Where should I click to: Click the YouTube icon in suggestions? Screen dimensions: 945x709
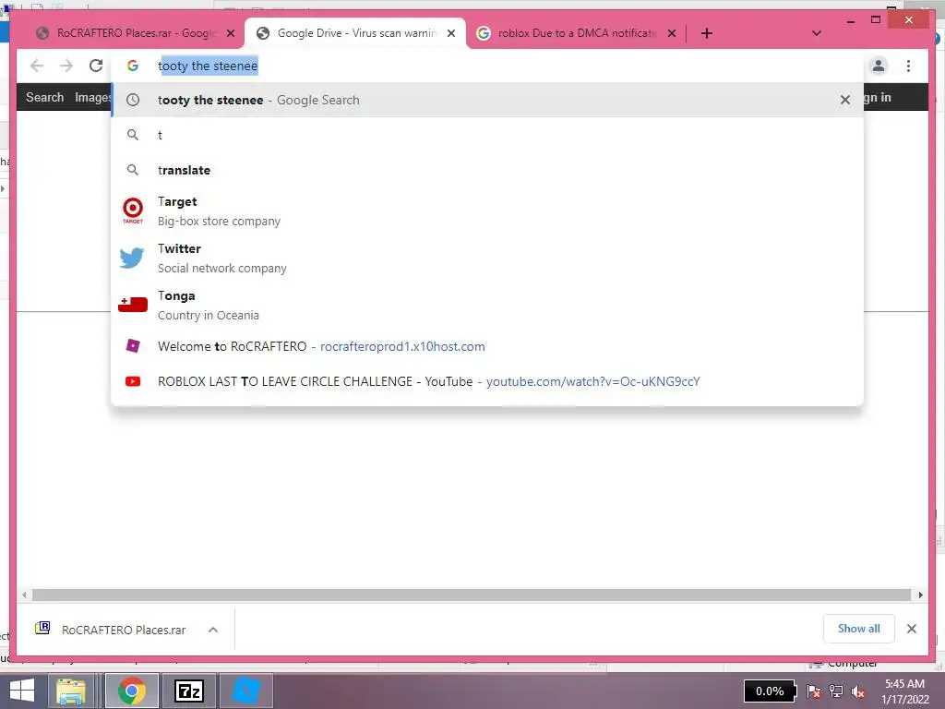133,381
